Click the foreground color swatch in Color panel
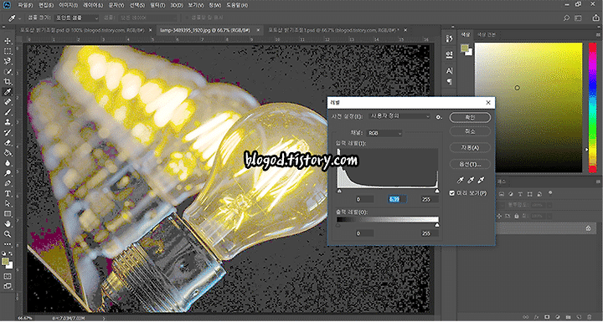 point(464,48)
